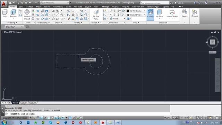This screenshot has height=125, width=222.
Task: Switch to the Parametric ribbon tab
Action: point(58,7)
